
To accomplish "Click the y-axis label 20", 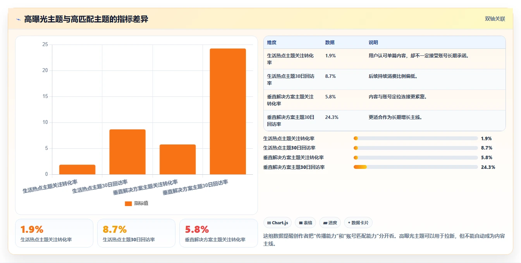I will coord(45,70).
